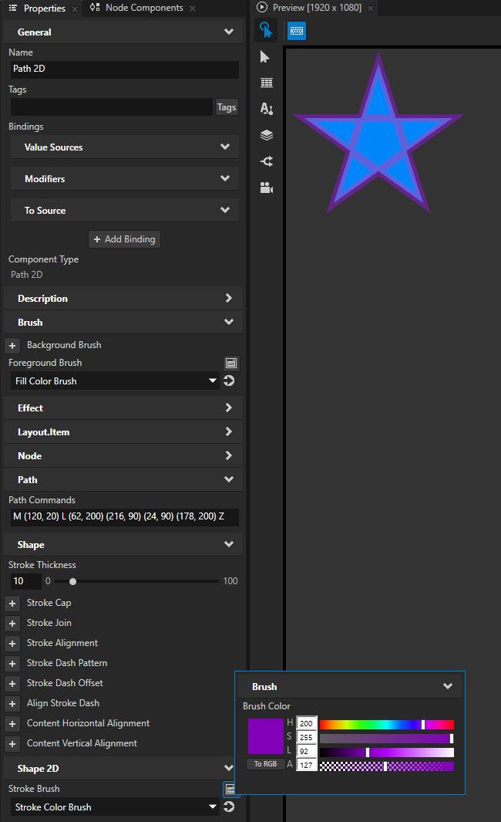Click the layers stack icon in Preview

[x=267, y=135]
